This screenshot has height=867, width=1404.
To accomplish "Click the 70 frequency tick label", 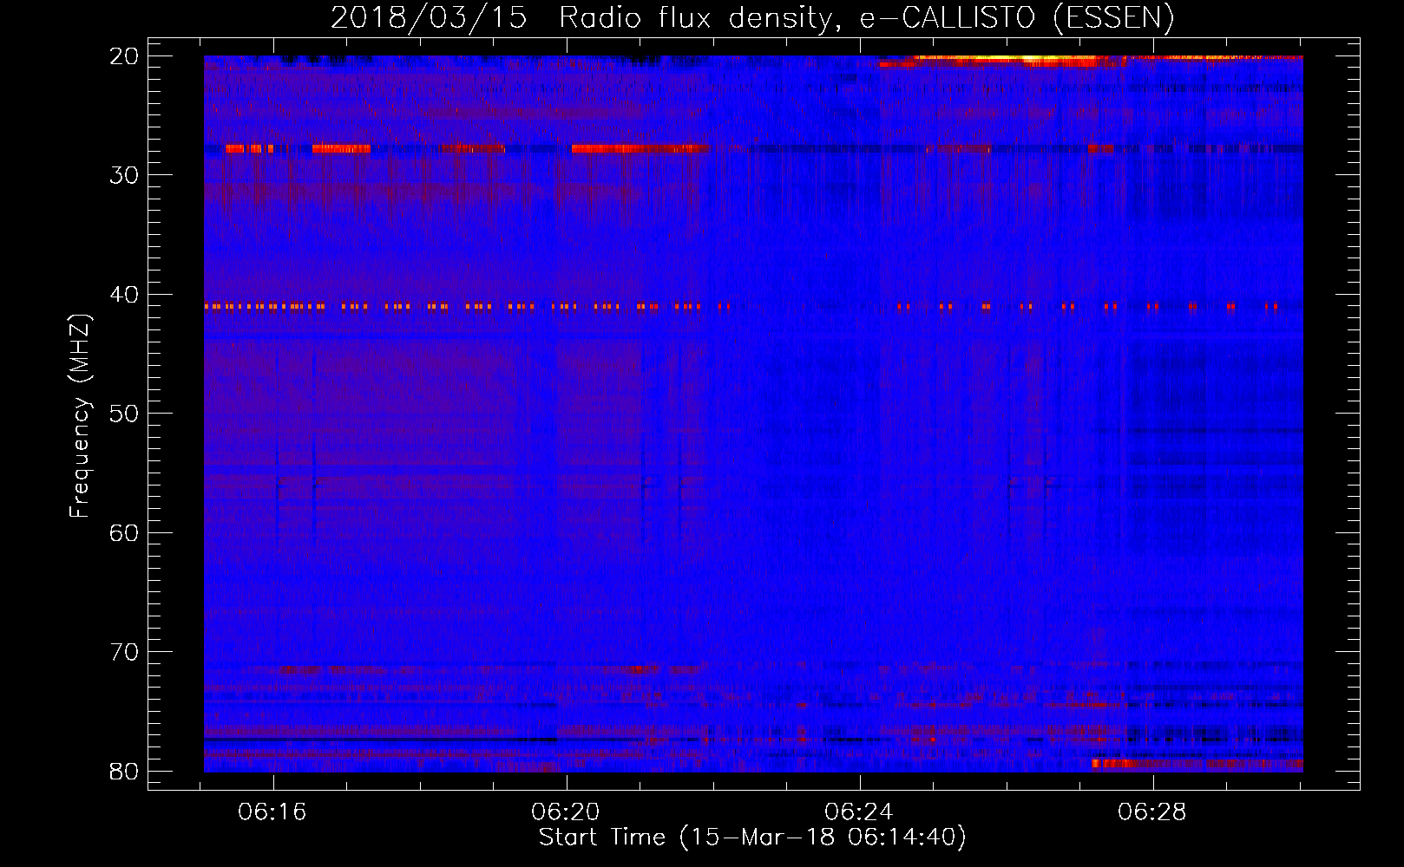I will pyautogui.click(x=125, y=652).
